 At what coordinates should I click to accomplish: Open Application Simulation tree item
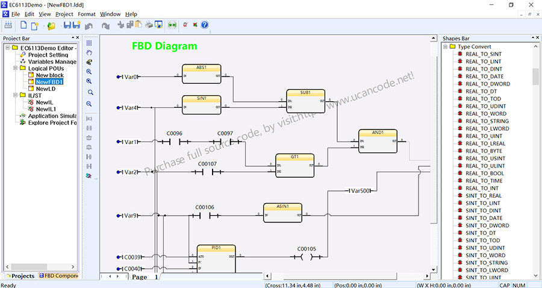pos(52,116)
